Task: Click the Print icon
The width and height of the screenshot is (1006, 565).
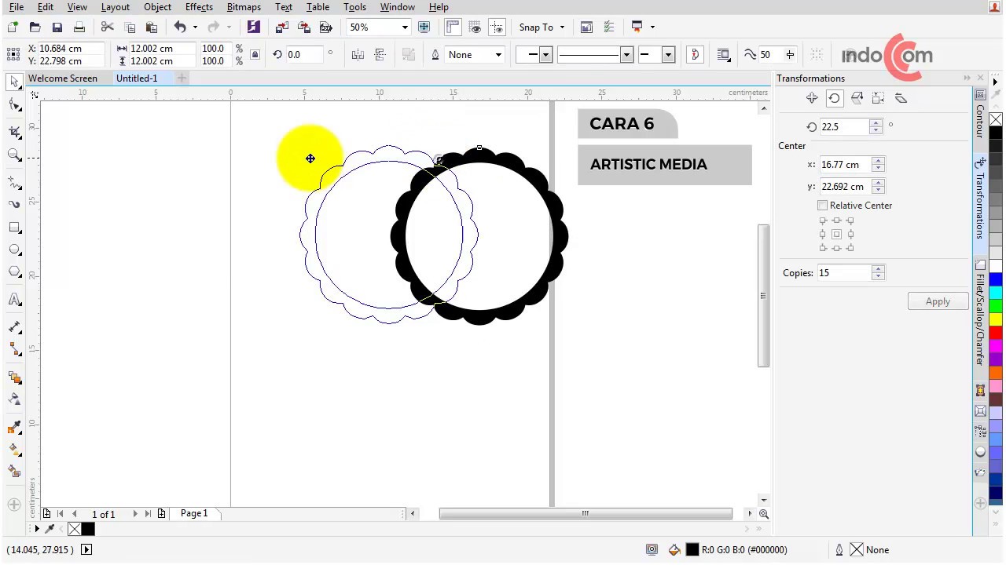Action: 79,27
